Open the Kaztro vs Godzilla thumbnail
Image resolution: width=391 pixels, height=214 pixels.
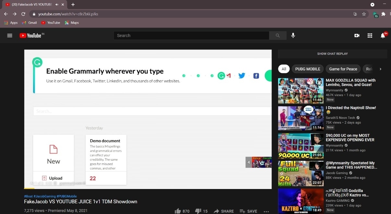click(x=301, y=201)
